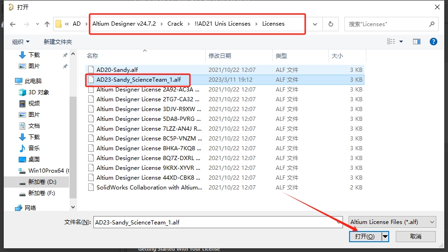Select Altium Designer License 44XD-CBK8 file

[224, 178]
